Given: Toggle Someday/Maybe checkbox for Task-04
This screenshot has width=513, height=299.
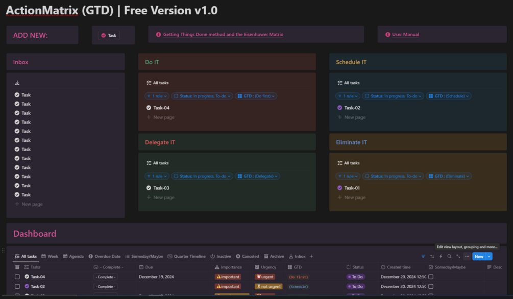Looking at the screenshot, I should (x=431, y=277).
